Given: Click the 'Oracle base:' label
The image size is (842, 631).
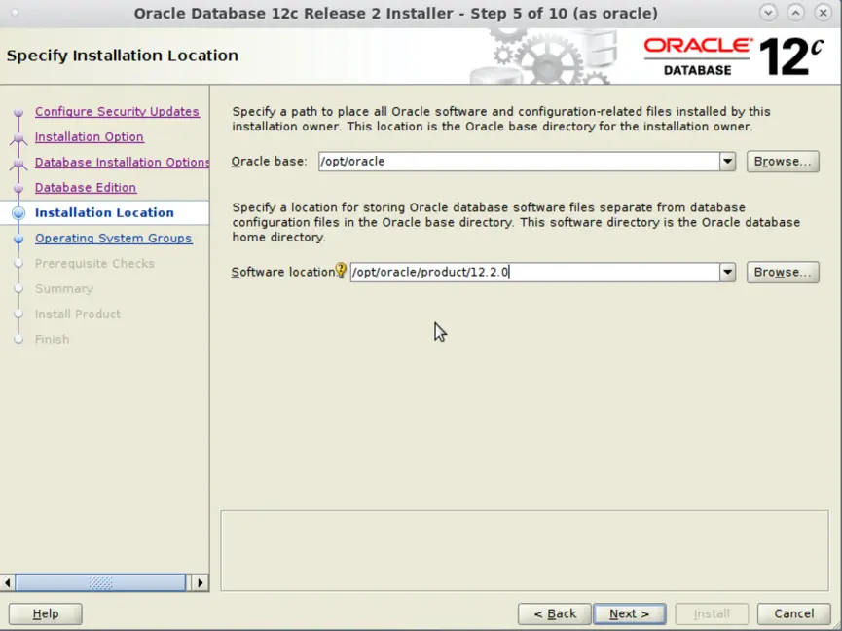Looking at the screenshot, I should [x=269, y=161].
